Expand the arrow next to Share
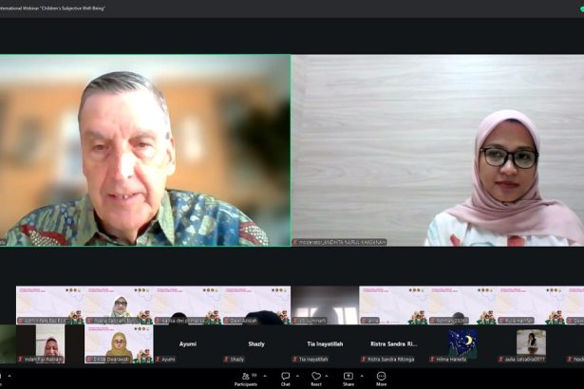The image size is (584, 389). click(362, 376)
